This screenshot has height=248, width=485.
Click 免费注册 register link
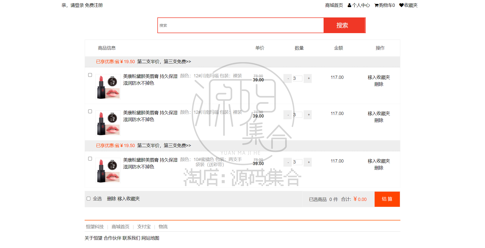(x=94, y=5)
